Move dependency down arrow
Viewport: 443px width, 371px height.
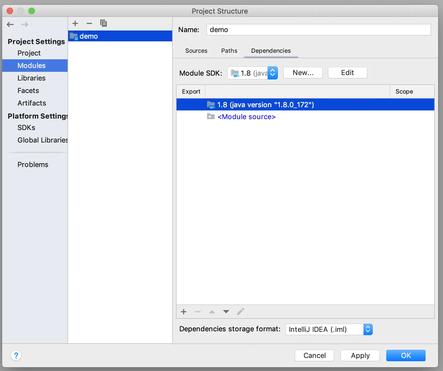(226, 312)
